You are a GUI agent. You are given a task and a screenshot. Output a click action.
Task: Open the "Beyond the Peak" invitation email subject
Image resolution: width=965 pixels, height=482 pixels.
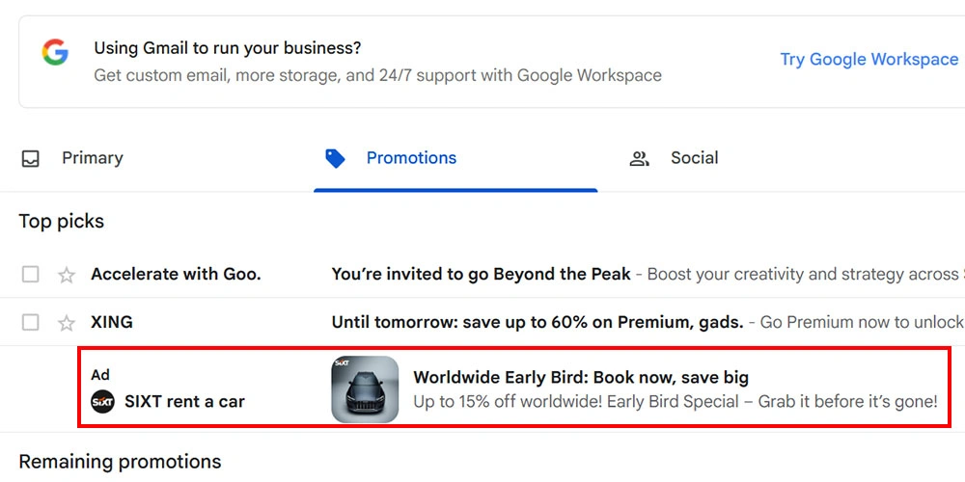[481, 275]
